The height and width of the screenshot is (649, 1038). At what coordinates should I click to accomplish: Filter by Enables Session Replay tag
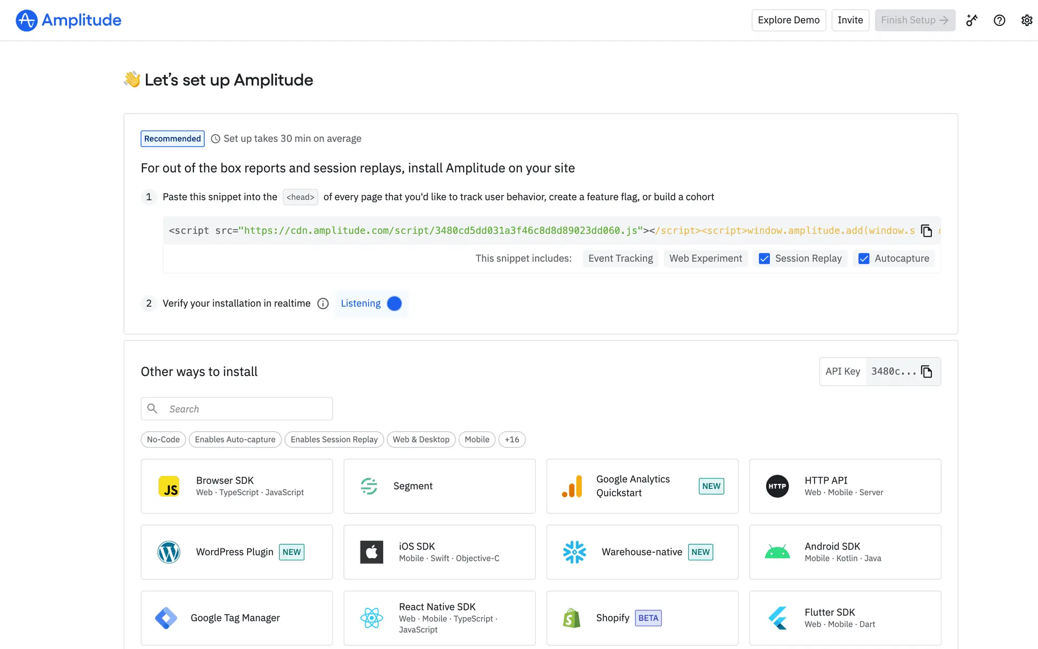[x=334, y=440]
